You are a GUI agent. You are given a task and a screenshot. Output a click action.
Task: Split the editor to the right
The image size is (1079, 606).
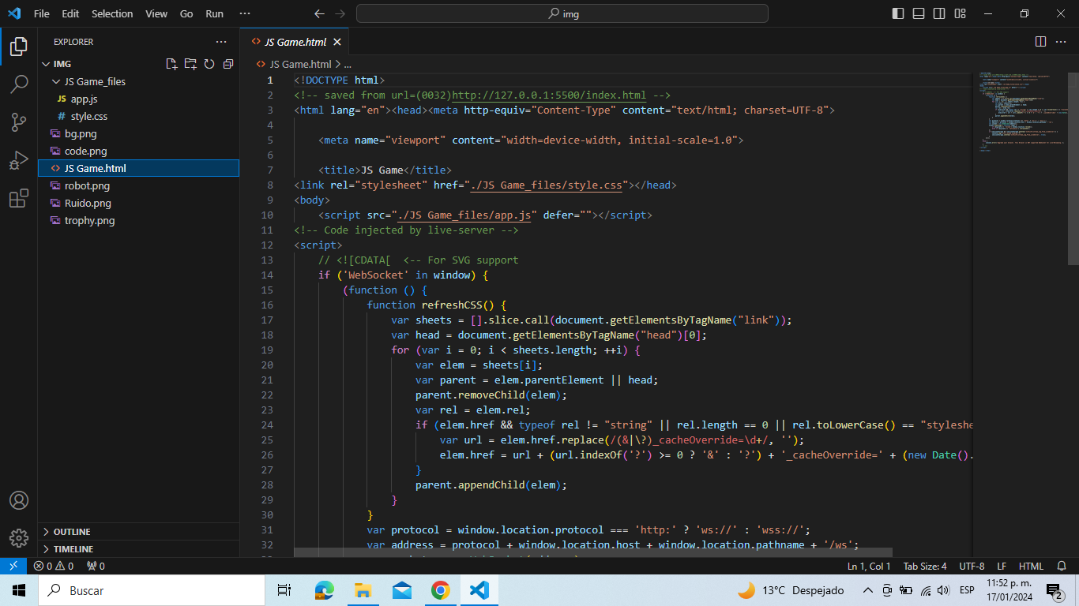point(1040,42)
